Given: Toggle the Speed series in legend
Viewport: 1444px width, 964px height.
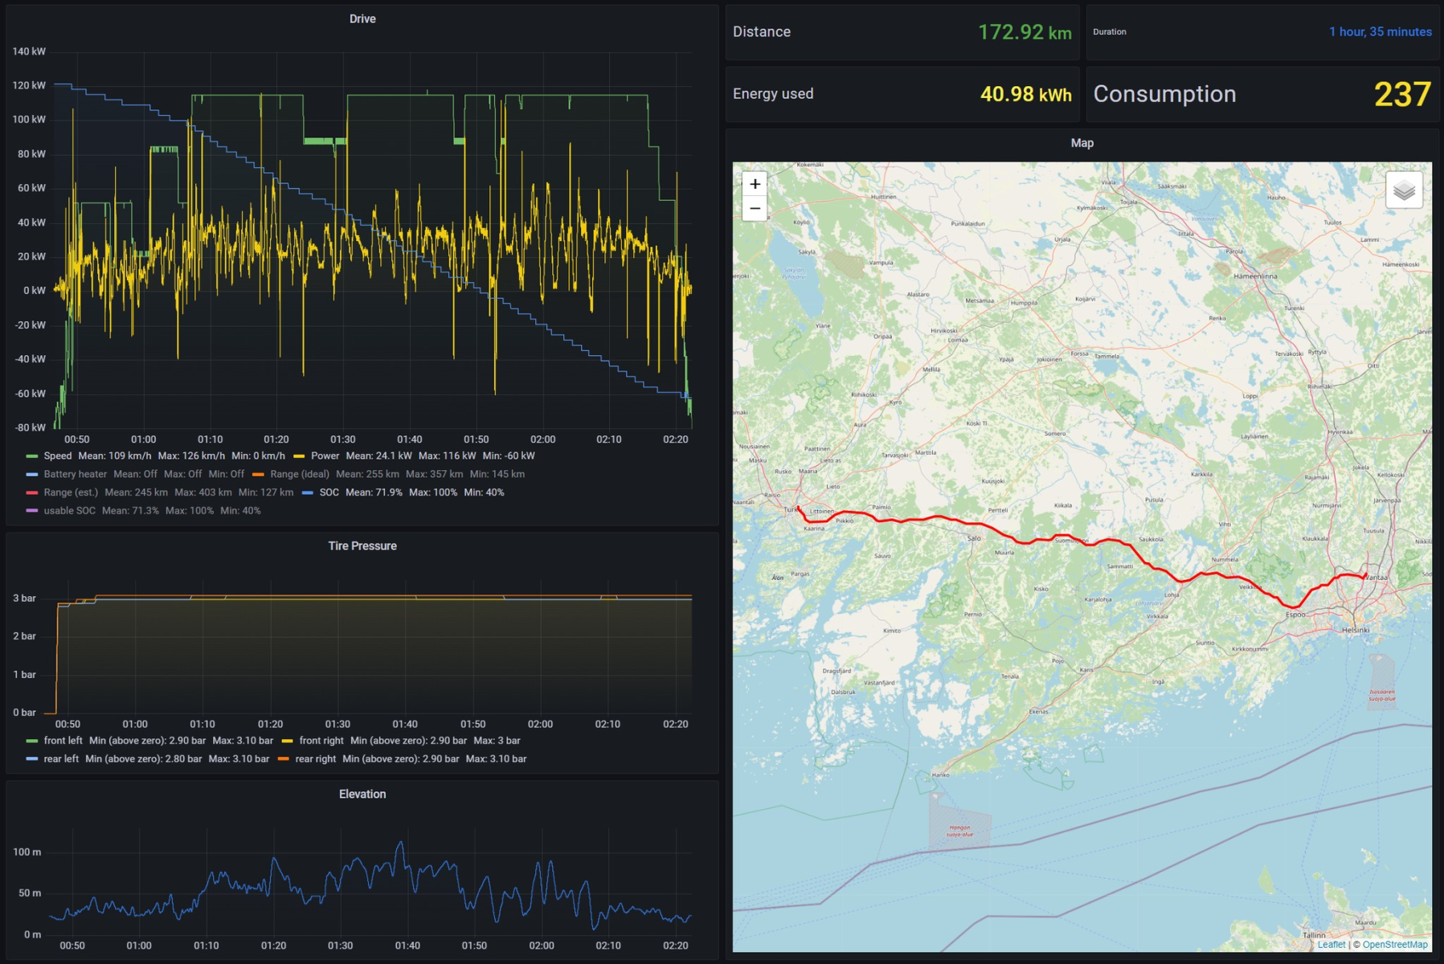Looking at the screenshot, I should tap(57, 455).
